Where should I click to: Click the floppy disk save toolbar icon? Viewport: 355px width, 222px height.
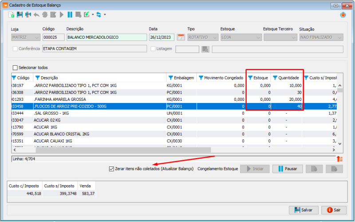[x=20, y=15]
